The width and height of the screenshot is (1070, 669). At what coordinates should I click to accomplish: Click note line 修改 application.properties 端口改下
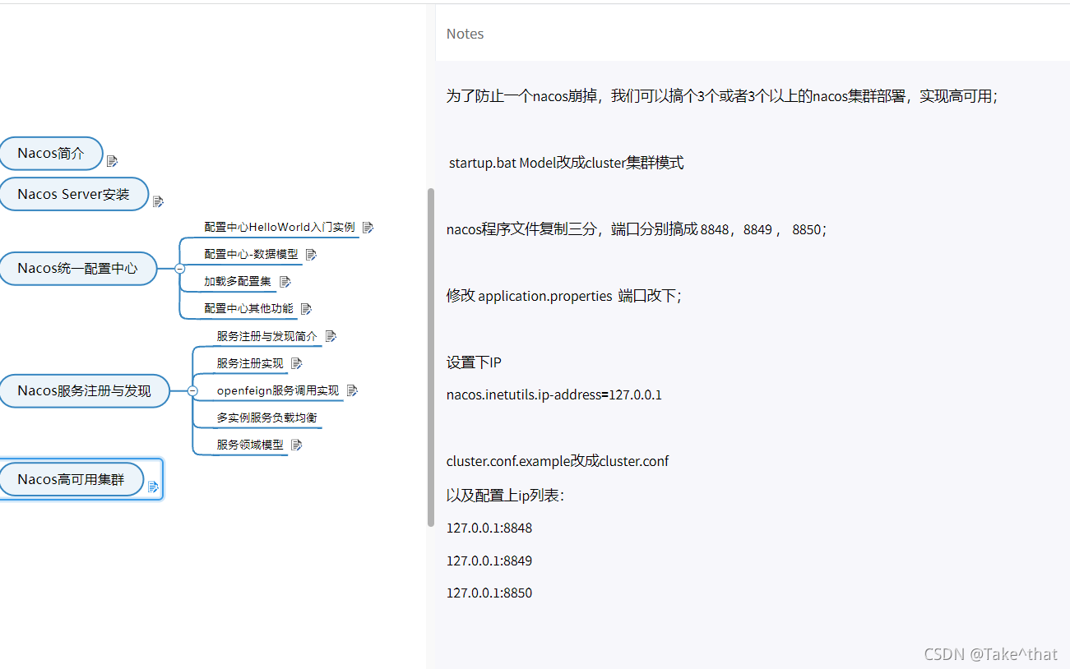pos(564,296)
